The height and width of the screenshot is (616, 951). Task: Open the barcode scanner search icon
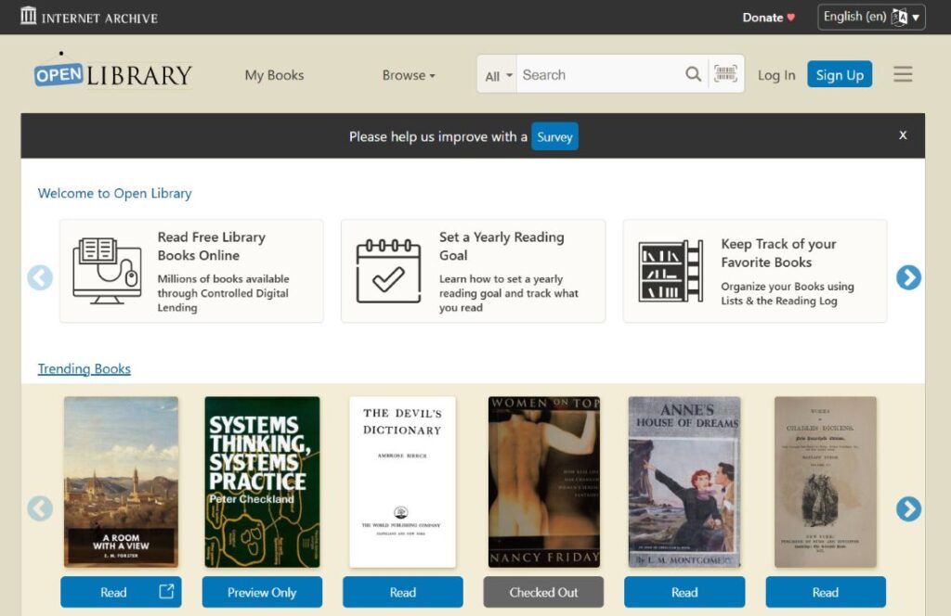[x=725, y=74]
